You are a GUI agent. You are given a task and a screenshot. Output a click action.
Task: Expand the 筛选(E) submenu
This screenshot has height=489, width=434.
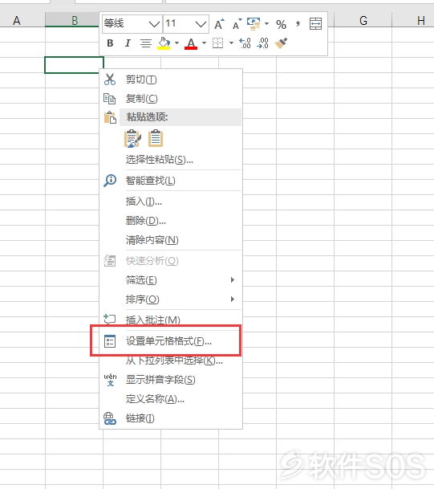171,280
